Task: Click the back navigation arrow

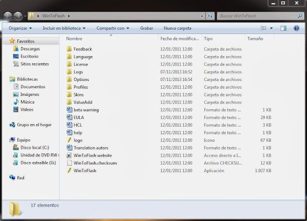Action: click(x=8, y=16)
